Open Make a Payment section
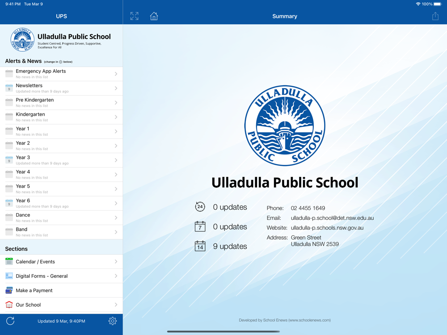Viewport: 447px width, 335px height. (x=61, y=290)
